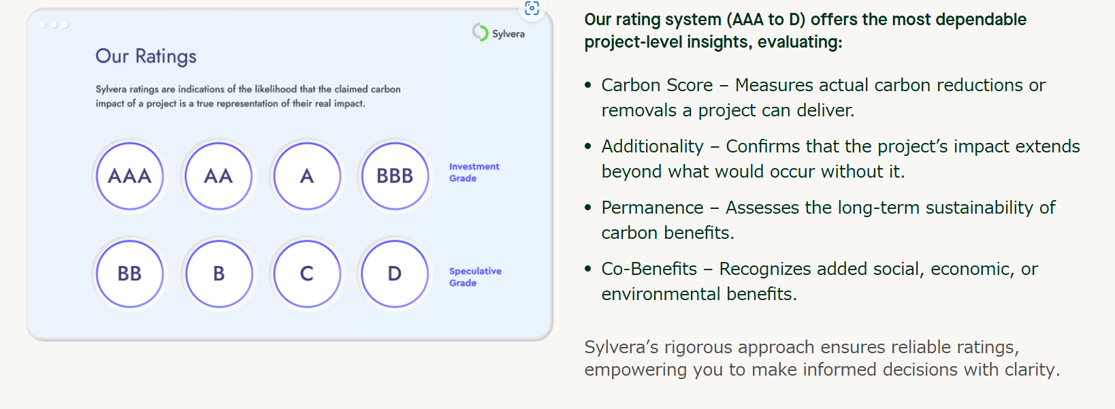Image resolution: width=1115 pixels, height=409 pixels.
Task: Select the single B rating circle
Action: point(219,273)
